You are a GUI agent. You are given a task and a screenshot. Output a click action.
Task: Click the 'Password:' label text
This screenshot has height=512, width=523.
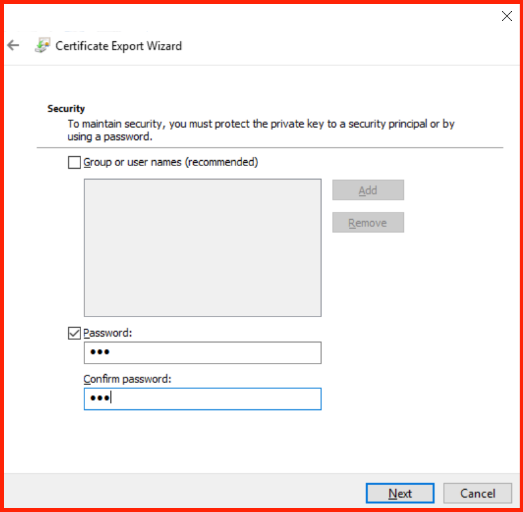point(108,333)
